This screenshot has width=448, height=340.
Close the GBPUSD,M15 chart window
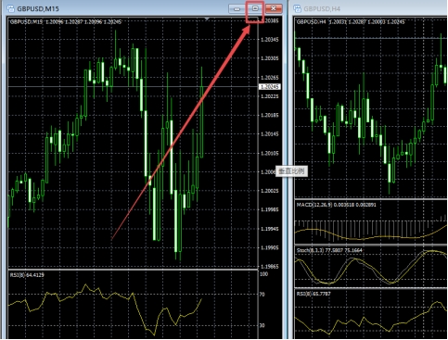[x=274, y=8]
